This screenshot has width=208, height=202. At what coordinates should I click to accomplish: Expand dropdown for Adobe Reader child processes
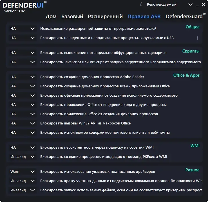23,77
